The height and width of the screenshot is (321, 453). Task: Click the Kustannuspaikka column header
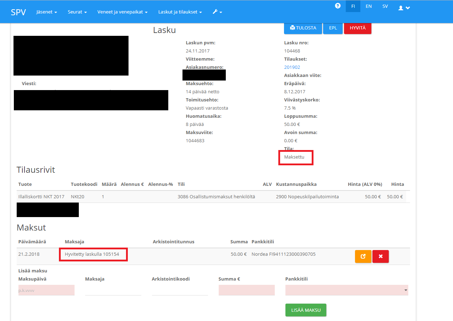(296, 184)
